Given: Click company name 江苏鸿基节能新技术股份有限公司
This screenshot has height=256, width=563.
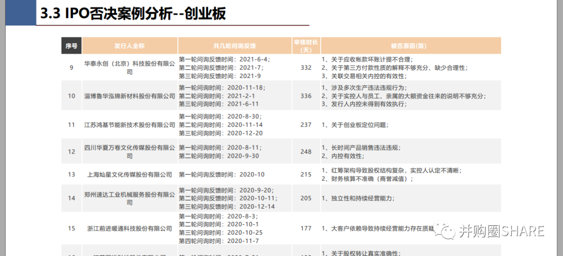Looking at the screenshot, I should click(x=130, y=125).
